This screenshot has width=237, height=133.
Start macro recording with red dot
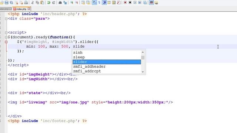(x=125, y=3)
